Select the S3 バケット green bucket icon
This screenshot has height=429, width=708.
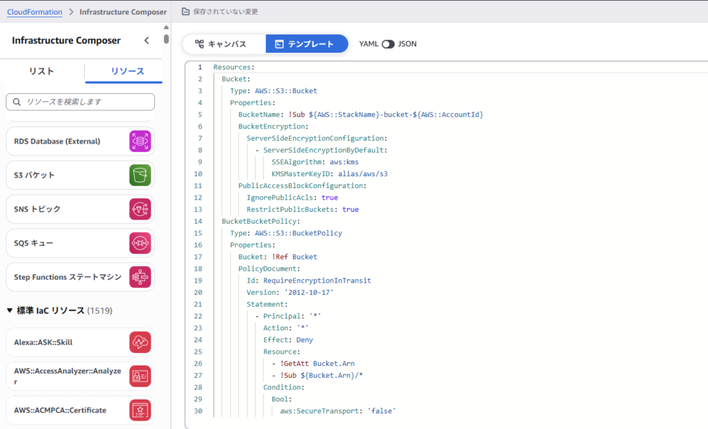[140, 175]
